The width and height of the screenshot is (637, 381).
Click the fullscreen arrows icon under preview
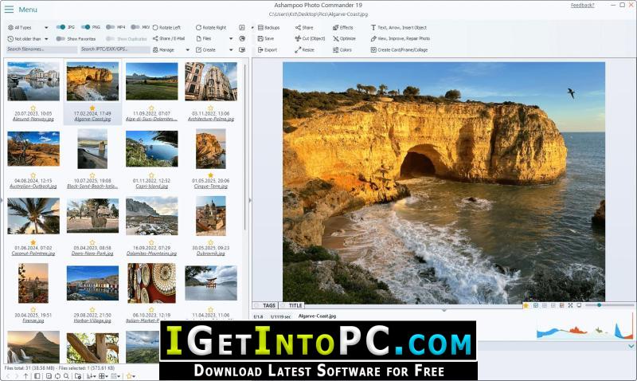click(x=570, y=305)
